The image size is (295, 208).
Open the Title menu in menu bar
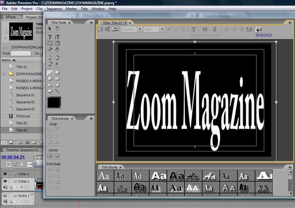pyautogui.click(x=84, y=9)
